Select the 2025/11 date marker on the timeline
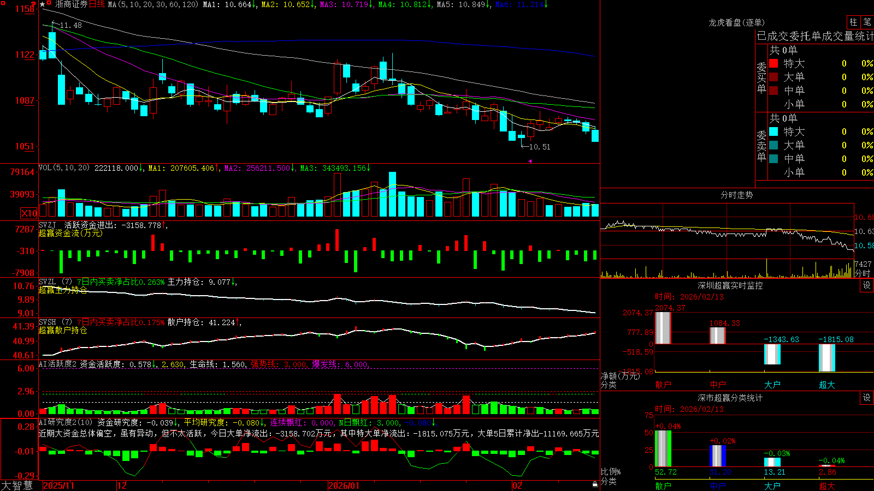This screenshot has width=874, height=491. 58,486
